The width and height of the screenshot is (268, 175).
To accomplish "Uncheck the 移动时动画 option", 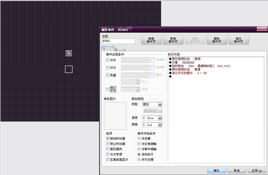I will [108, 139].
